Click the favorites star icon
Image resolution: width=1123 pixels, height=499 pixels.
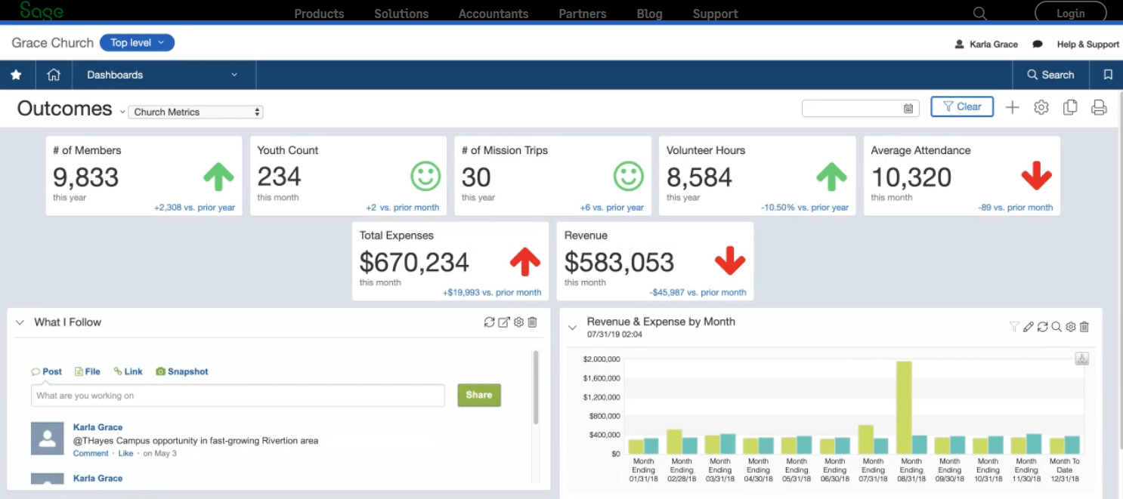coord(16,75)
